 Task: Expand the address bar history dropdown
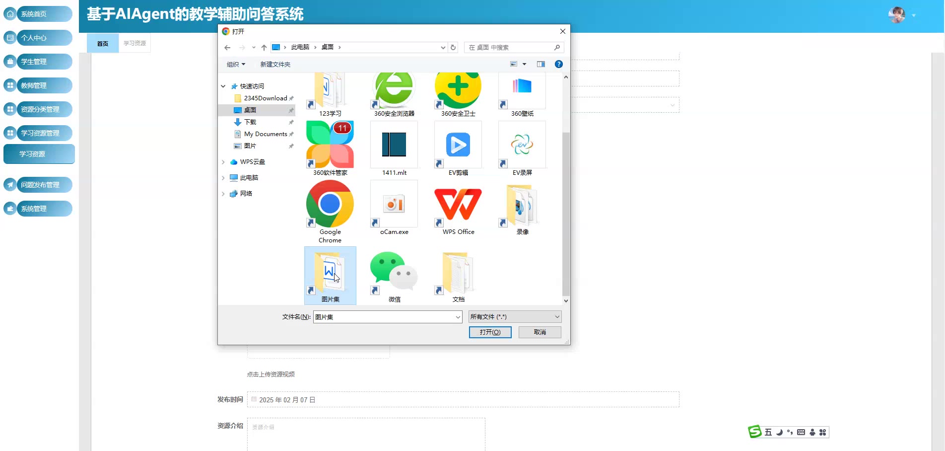click(443, 48)
